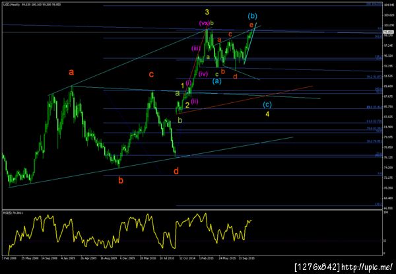Click the large orange b label at bottom

(x=121, y=180)
